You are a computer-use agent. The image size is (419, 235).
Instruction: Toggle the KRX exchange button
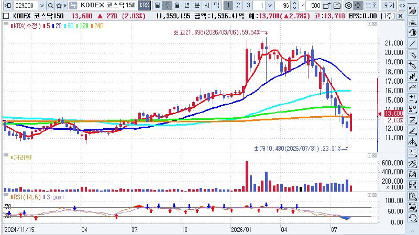(145, 5)
